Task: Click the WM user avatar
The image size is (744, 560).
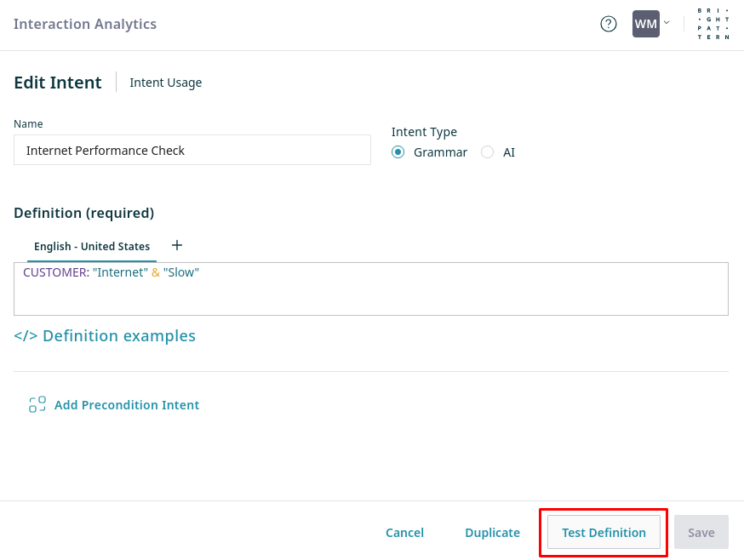Action: pos(645,24)
